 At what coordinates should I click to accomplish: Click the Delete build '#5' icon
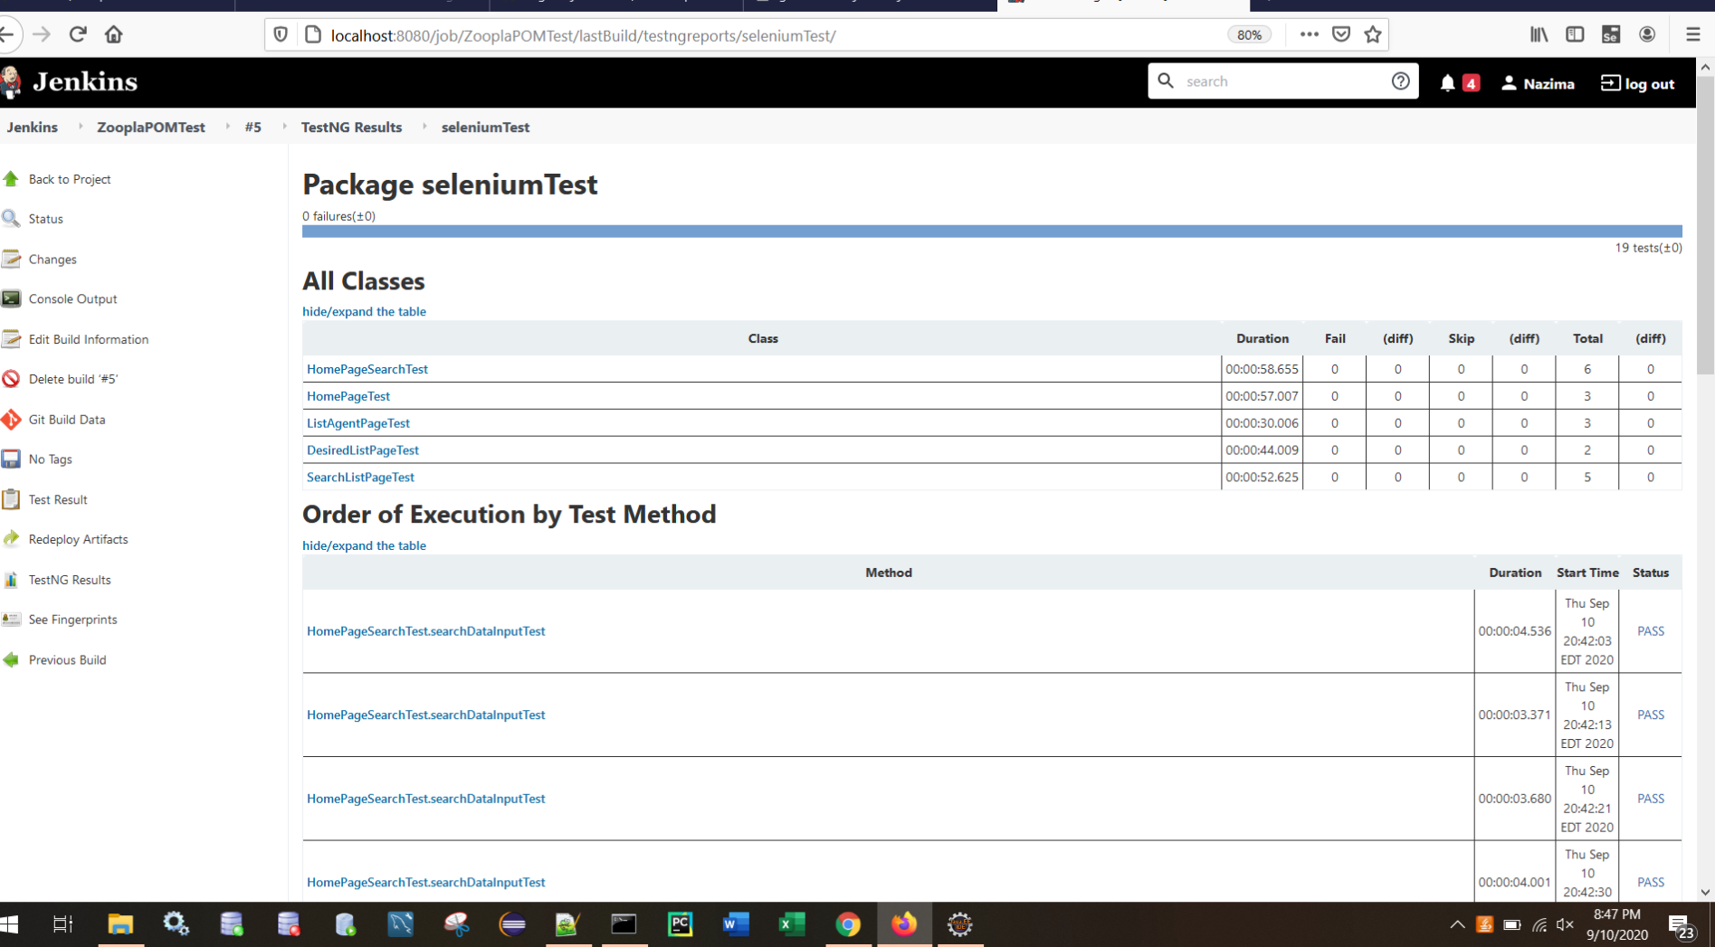coord(12,378)
